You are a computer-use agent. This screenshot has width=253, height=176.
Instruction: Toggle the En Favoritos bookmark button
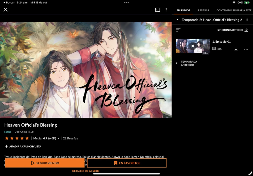[x=127, y=163]
